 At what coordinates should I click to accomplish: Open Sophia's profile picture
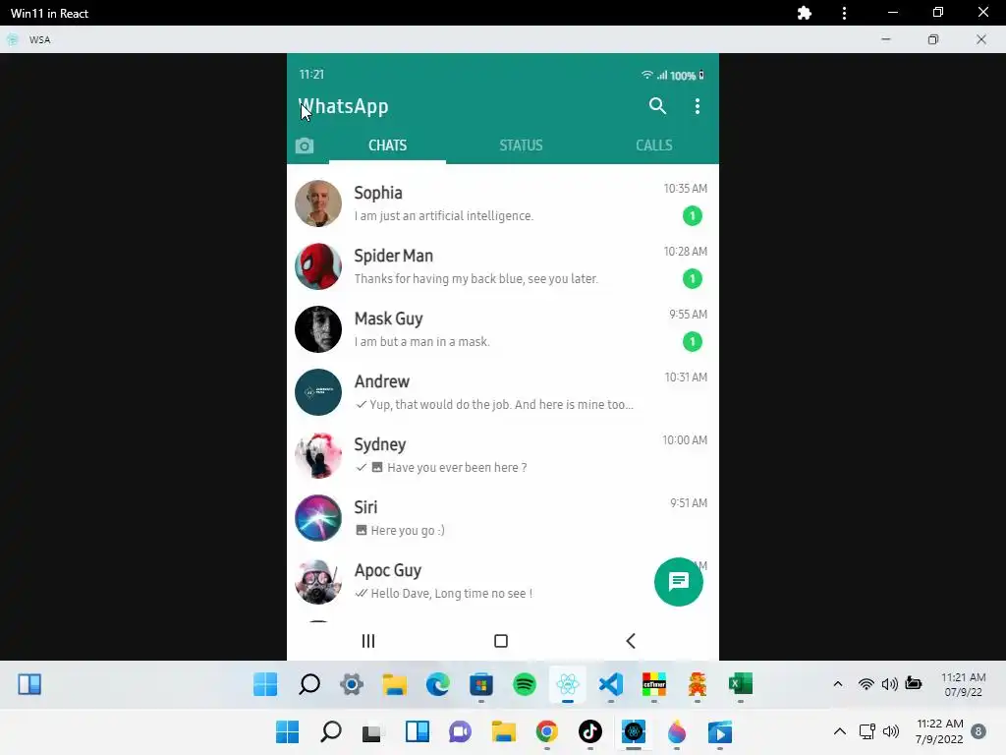318,203
